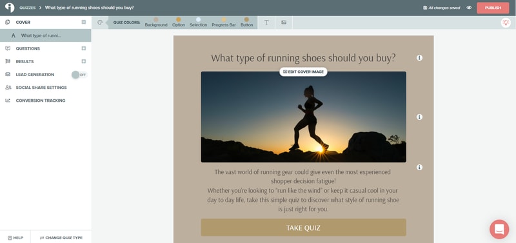
Task: Pick the Background color swatch
Action: [x=156, y=20]
